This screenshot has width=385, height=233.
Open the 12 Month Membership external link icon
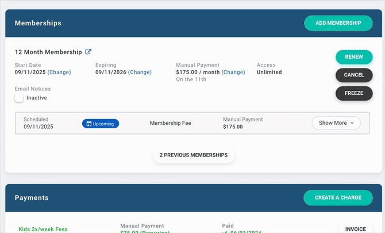tap(88, 52)
